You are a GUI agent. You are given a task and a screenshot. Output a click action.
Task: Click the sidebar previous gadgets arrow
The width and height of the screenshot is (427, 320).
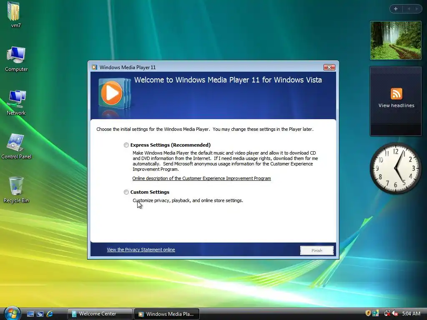point(409,9)
